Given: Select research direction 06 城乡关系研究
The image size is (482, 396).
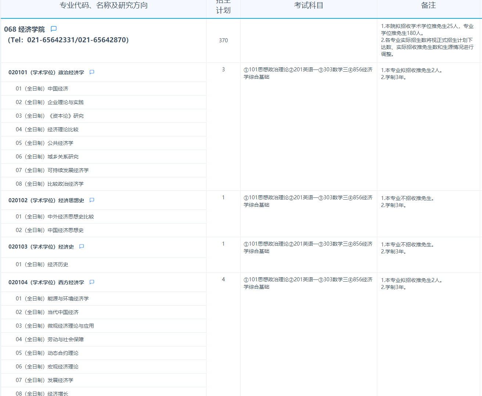Looking at the screenshot, I should click(x=47, y=157).
